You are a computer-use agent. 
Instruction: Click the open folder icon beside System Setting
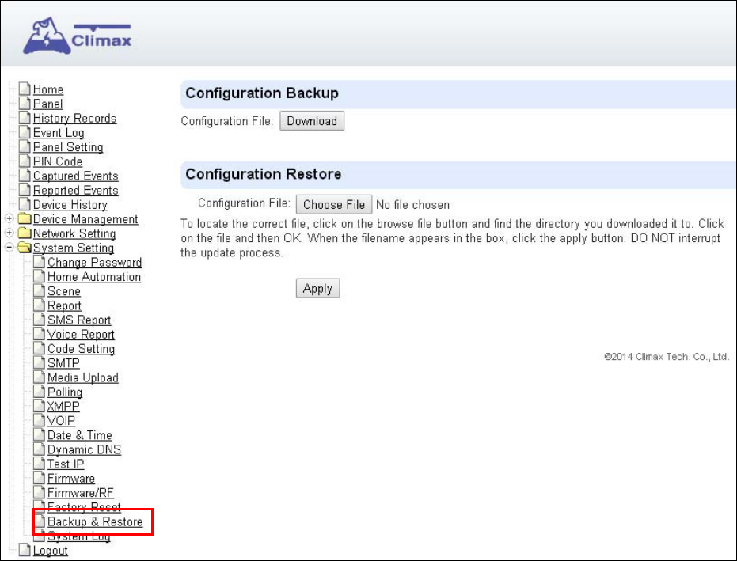25,248
